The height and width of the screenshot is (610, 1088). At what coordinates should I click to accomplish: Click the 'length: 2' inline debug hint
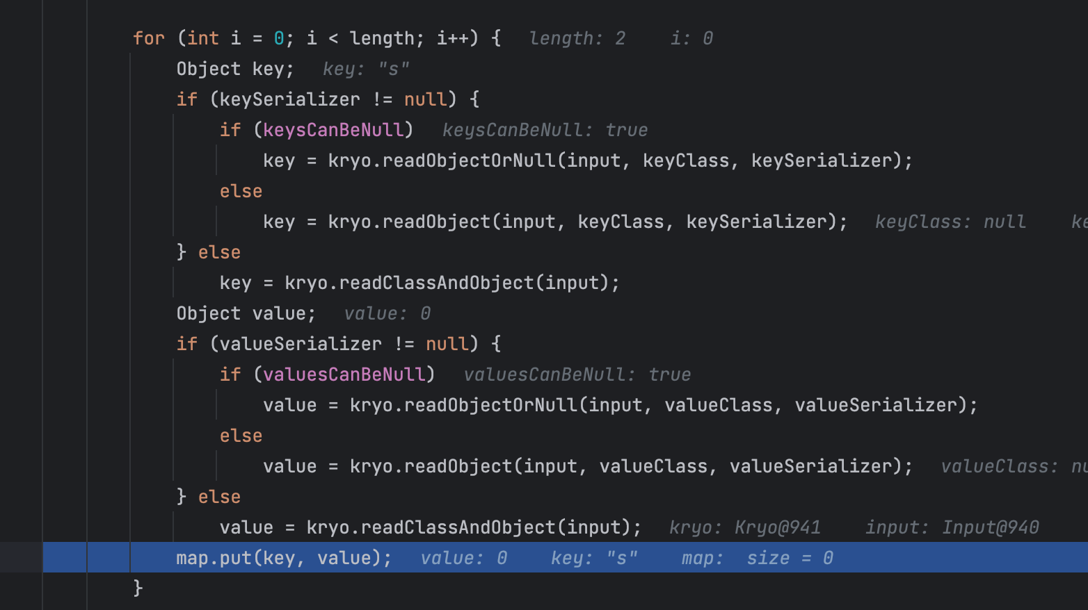tap(577, 38)
